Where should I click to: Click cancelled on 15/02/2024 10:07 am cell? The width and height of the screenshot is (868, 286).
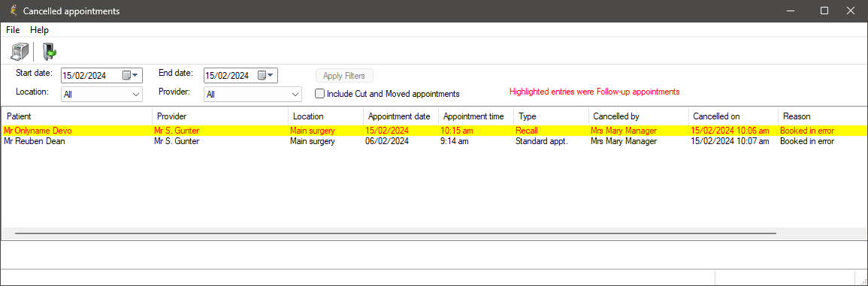(x=730, y=141)
